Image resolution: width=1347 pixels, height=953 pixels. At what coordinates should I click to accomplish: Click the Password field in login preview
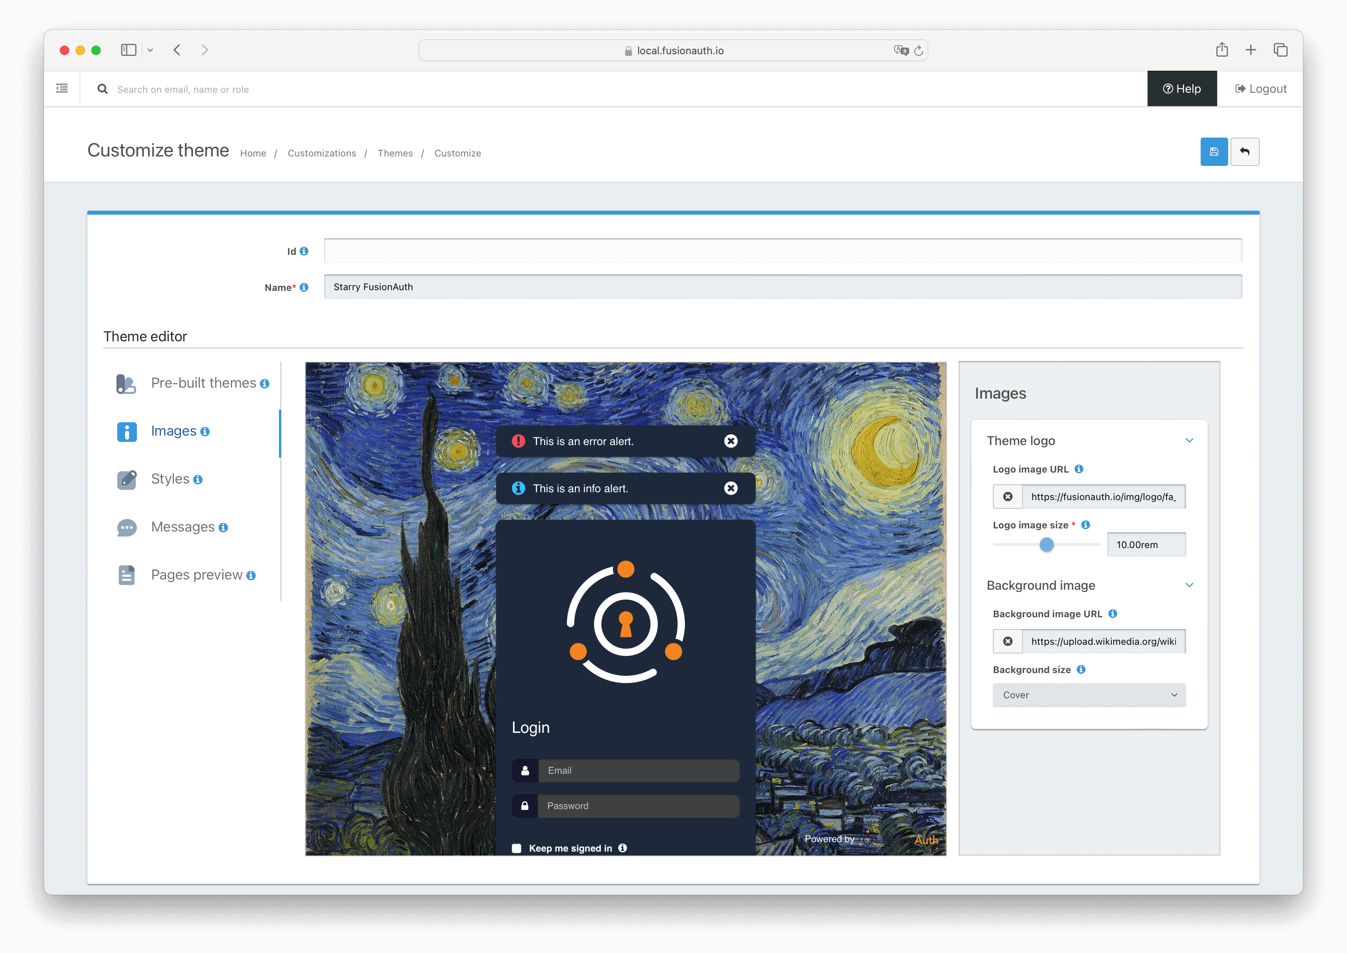pyautogui.click(x=638, y=806)
